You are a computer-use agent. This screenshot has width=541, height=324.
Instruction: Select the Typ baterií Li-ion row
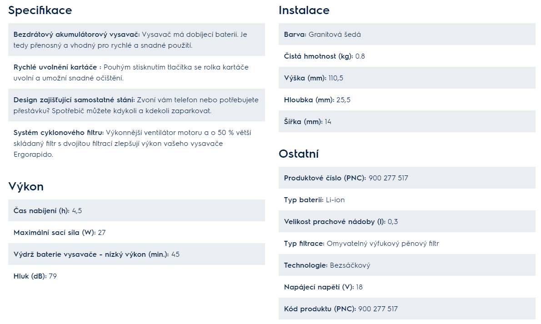[x=407, y=199]
